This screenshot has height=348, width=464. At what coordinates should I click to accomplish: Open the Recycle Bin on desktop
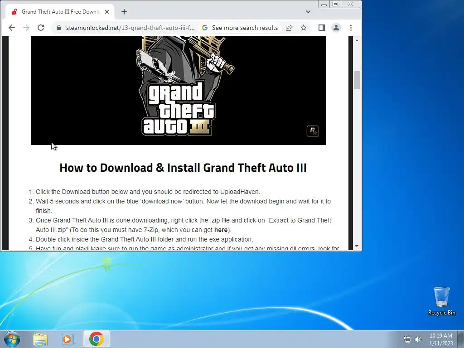(441, 301)
